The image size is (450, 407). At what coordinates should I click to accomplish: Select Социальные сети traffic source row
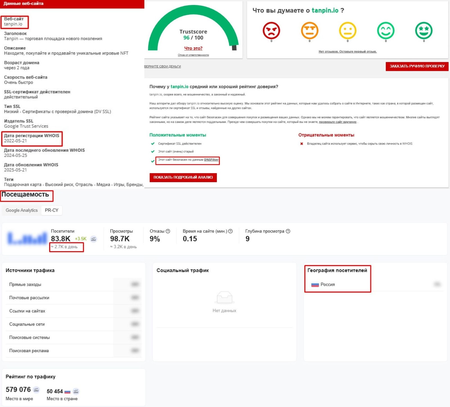click(x=74, y=324)
